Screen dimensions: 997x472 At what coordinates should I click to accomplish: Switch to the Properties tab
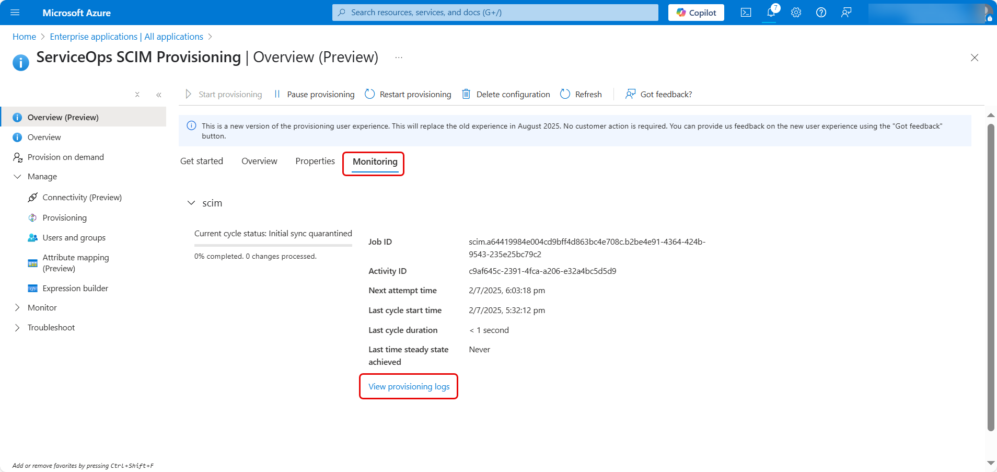(x=315, y=161)
